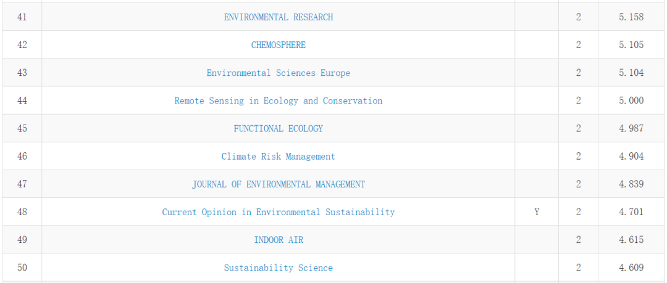
Task: Click JOURNAL OF ENVIRONMENTAL MANAGEMENT link
Action: point(278,184)
